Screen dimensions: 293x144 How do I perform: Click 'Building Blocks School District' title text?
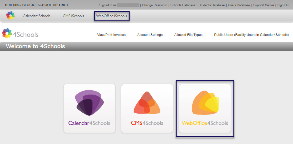pyautogui.click(x=37, y=5)
